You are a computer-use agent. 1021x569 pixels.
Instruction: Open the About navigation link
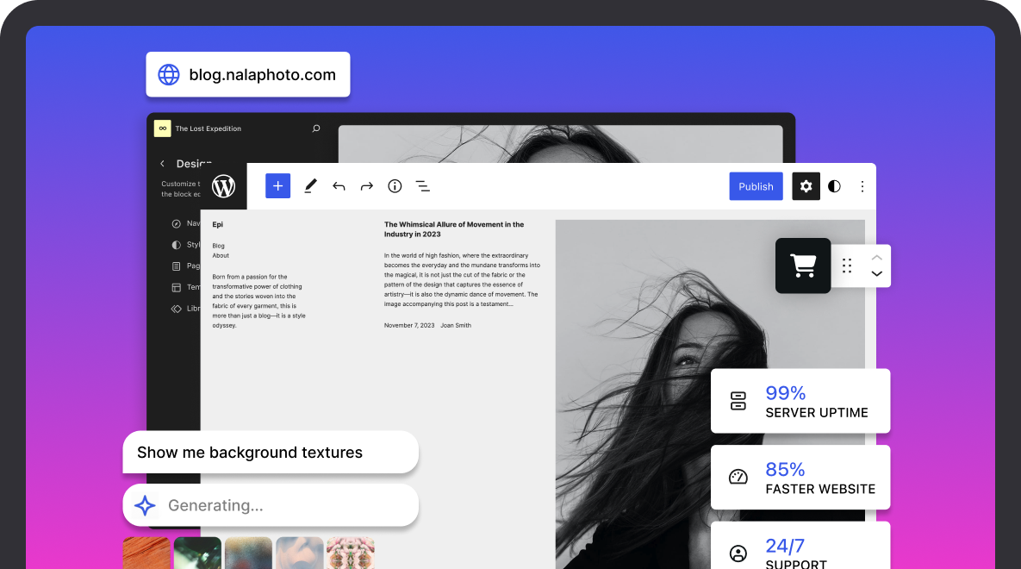(x=221, y=255)
